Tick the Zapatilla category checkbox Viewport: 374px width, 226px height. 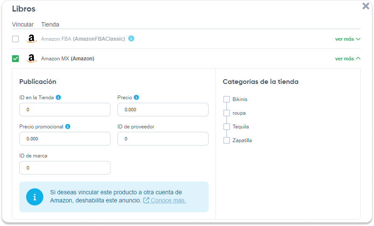point(227,140)
